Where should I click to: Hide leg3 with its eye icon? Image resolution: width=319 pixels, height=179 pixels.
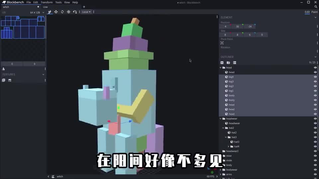pyautogui.click(x=315, y=82)
